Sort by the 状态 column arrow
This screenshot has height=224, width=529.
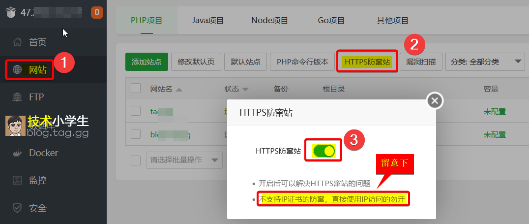pos(246,90)
